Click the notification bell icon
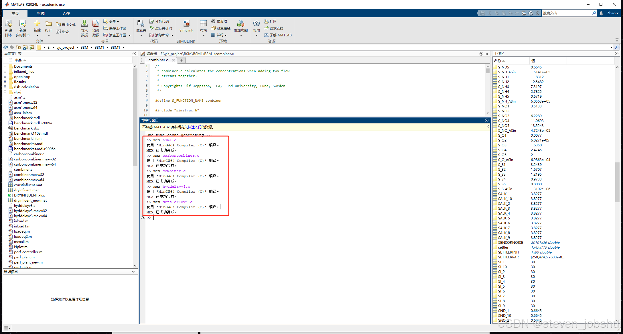This screenshot has height=334, width=623. click(x=601, y=13)
